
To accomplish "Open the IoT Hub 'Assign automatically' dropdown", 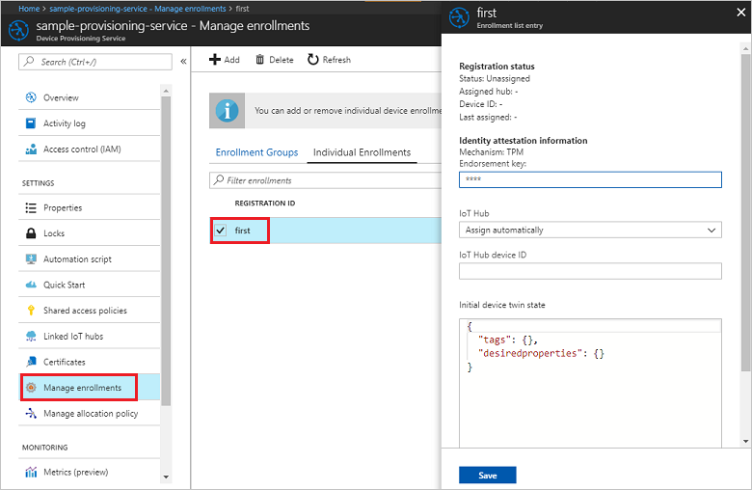I will [590, 230].
